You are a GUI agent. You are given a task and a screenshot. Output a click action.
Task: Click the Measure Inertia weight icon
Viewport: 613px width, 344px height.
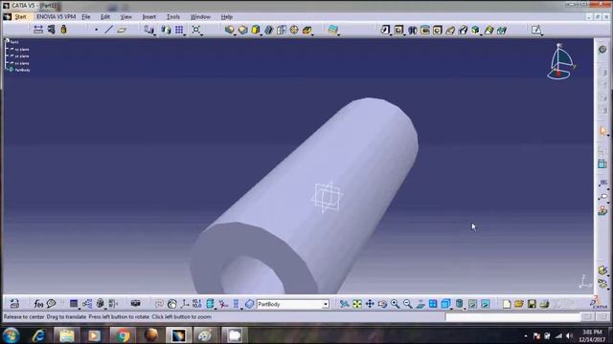(63, 30)
